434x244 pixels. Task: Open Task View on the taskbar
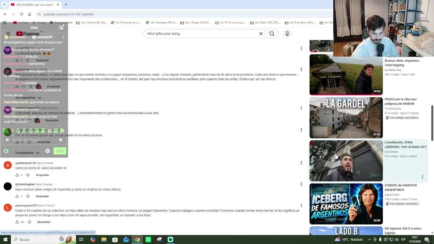[81, 240]
